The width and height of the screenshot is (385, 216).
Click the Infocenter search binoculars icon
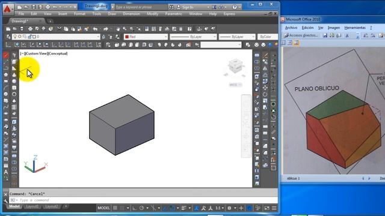click(171, 7)
